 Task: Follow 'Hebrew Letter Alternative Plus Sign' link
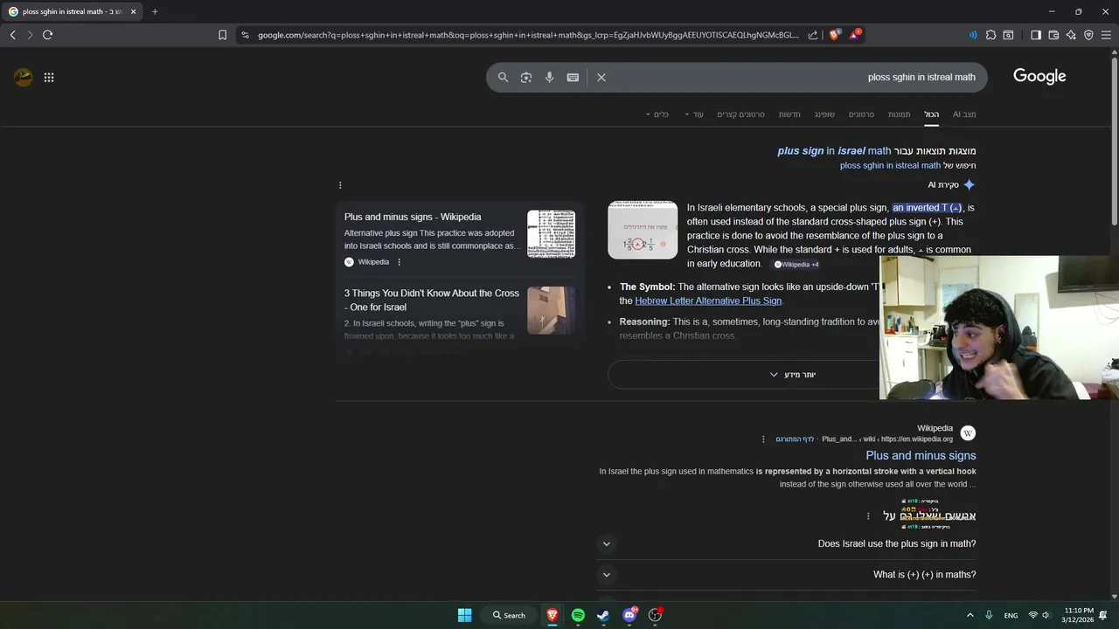tap(708, 301)
